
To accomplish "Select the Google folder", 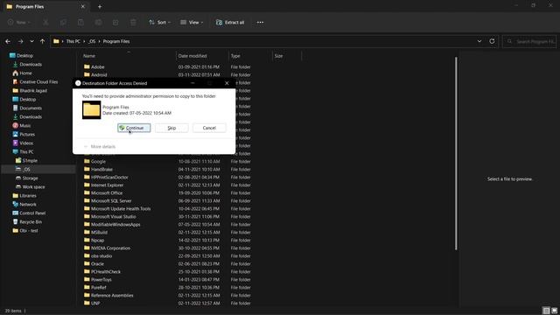I will 98,161.
